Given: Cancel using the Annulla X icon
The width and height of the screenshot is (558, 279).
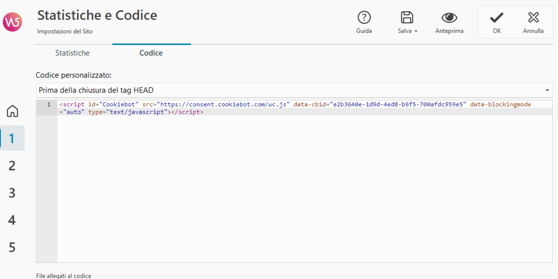Looking at the screenshot, I should coord(533,17).
